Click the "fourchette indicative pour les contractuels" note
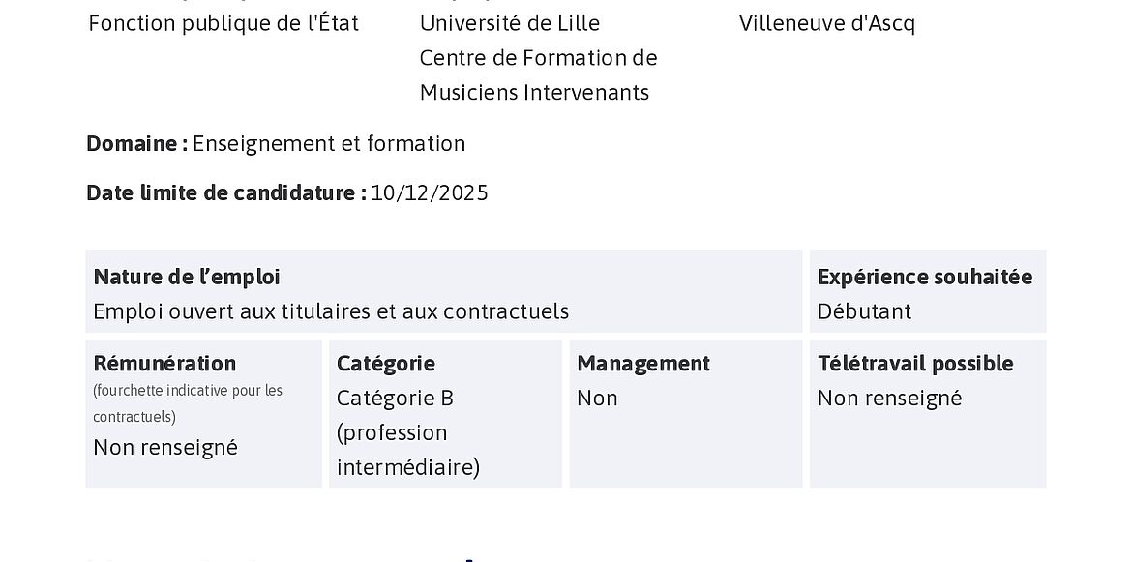This screenshot has width=1132, height=562. [x=188, y=403]
